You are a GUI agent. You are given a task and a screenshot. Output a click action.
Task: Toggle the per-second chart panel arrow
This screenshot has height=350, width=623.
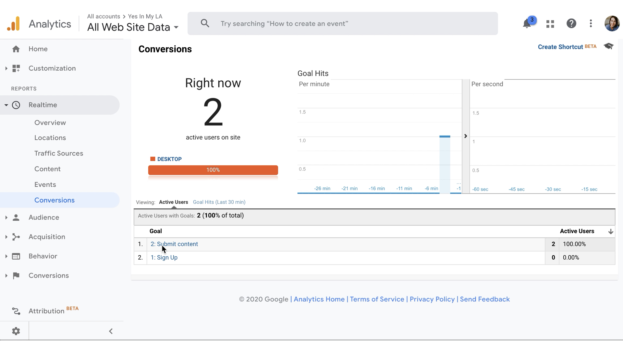pyautogui.click(x=465, y=136)
